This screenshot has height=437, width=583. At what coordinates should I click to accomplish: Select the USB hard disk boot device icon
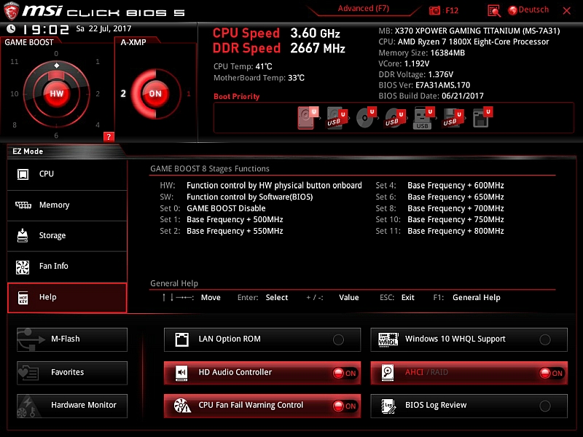337,118
